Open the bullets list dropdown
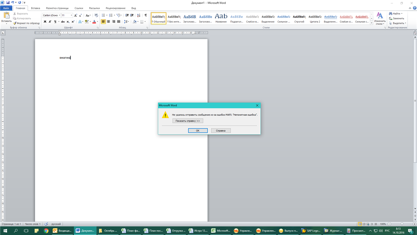 click(x=107, y=16)
